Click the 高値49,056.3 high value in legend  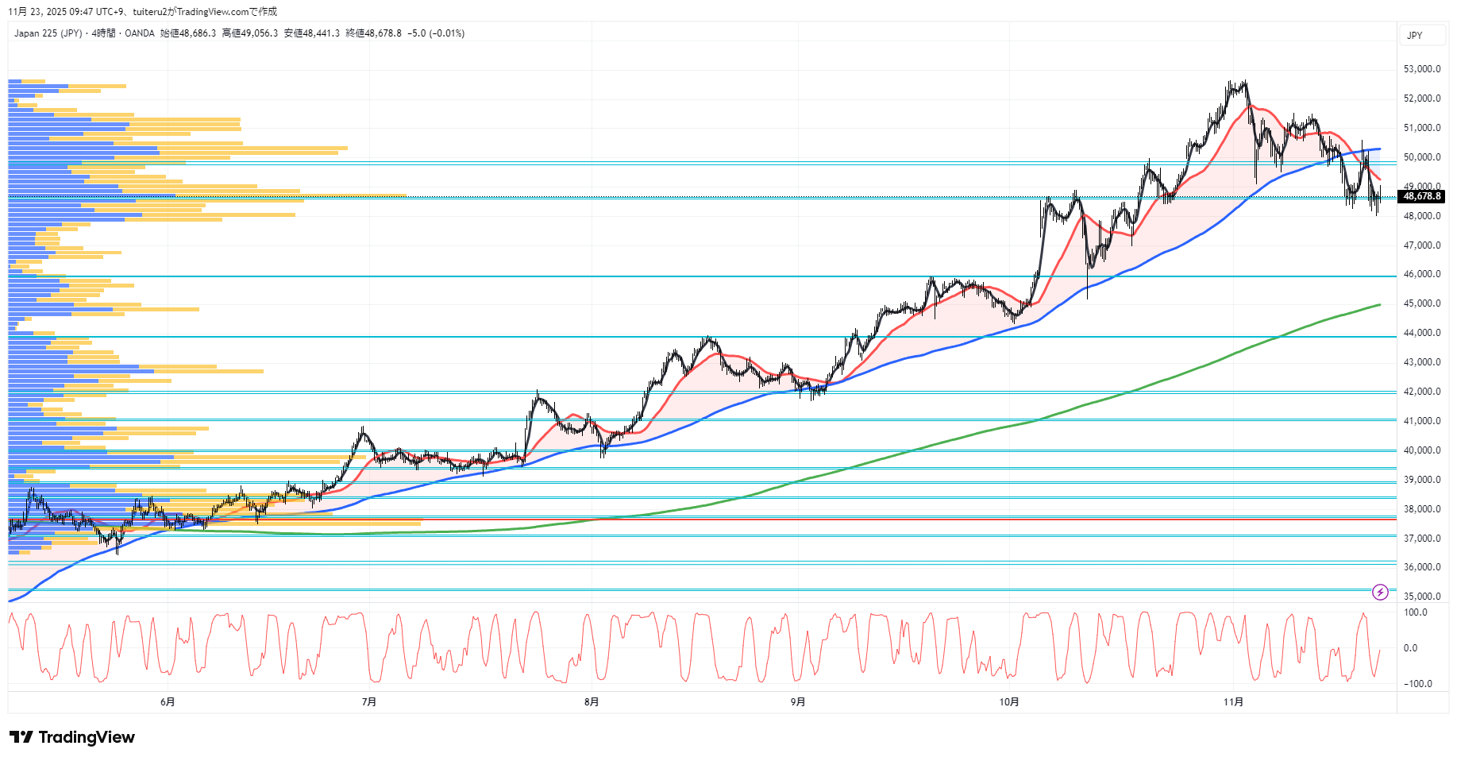[250, 33]
